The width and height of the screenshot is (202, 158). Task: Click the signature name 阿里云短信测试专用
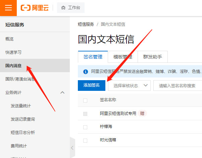pos(118,113)
